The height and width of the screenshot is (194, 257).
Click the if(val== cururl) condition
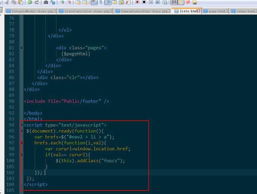[x=68, y=155]
